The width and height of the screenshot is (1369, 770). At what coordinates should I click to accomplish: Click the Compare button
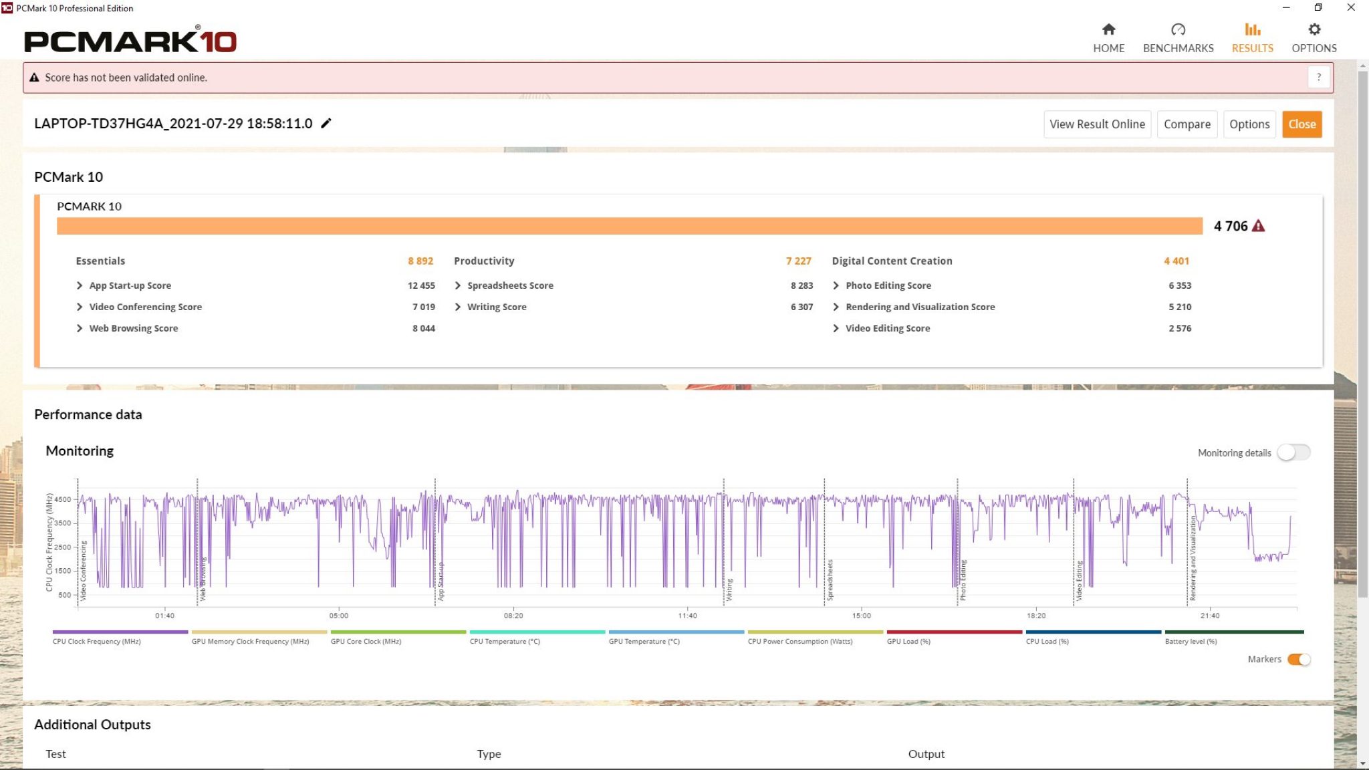pos(1188,123)
